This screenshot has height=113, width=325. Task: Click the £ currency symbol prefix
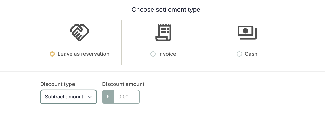point(108,97)
